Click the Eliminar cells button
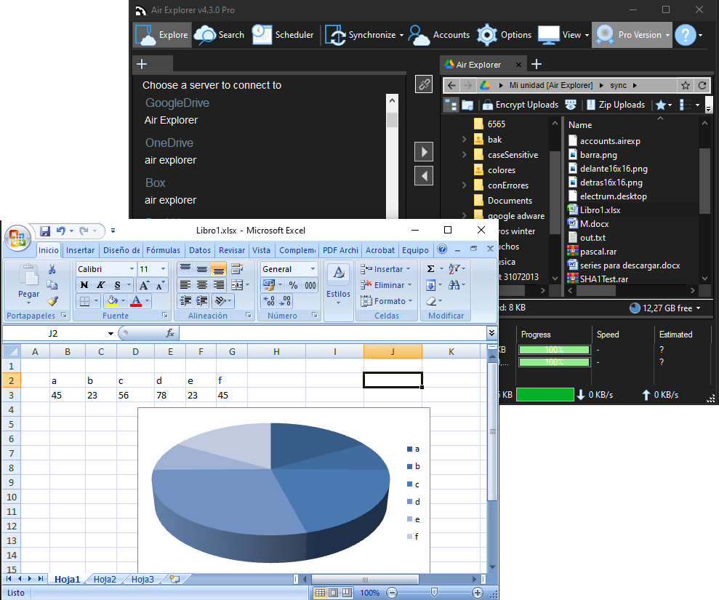The image size is (719, 600). point(385,285)
